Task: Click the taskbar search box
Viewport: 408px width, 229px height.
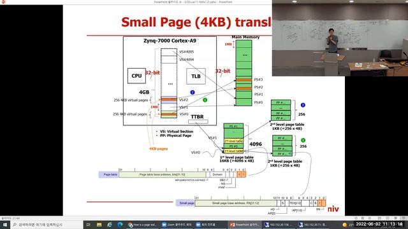Action: coord(47,225)
